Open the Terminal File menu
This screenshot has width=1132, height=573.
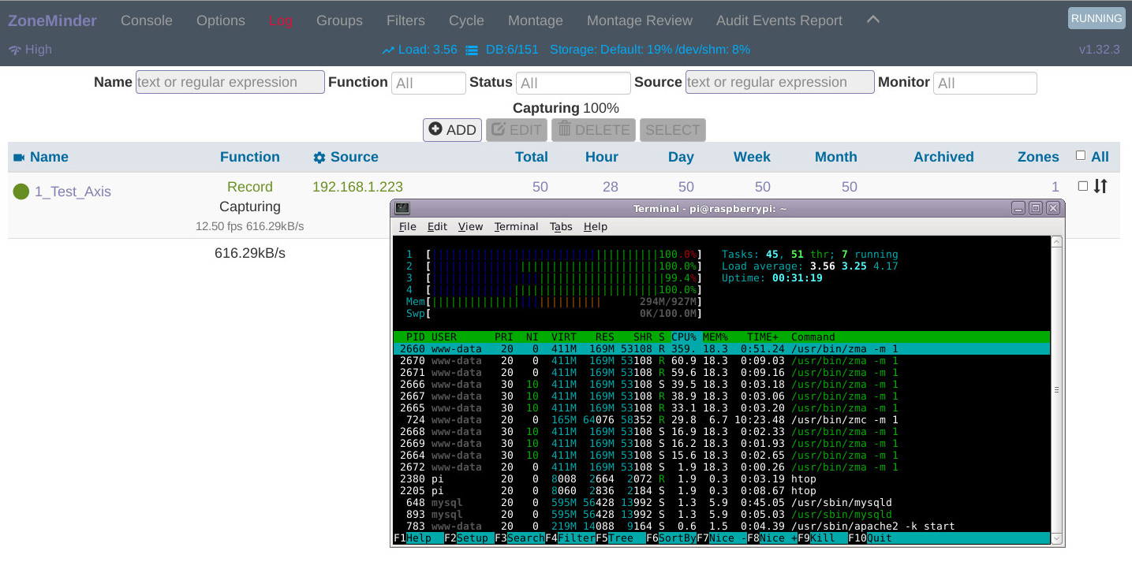pyautogui.click(x=407, y=226)
